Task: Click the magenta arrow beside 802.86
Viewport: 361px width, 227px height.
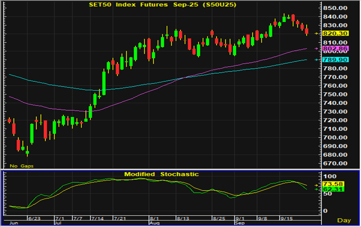Action: tap(315, 49)
